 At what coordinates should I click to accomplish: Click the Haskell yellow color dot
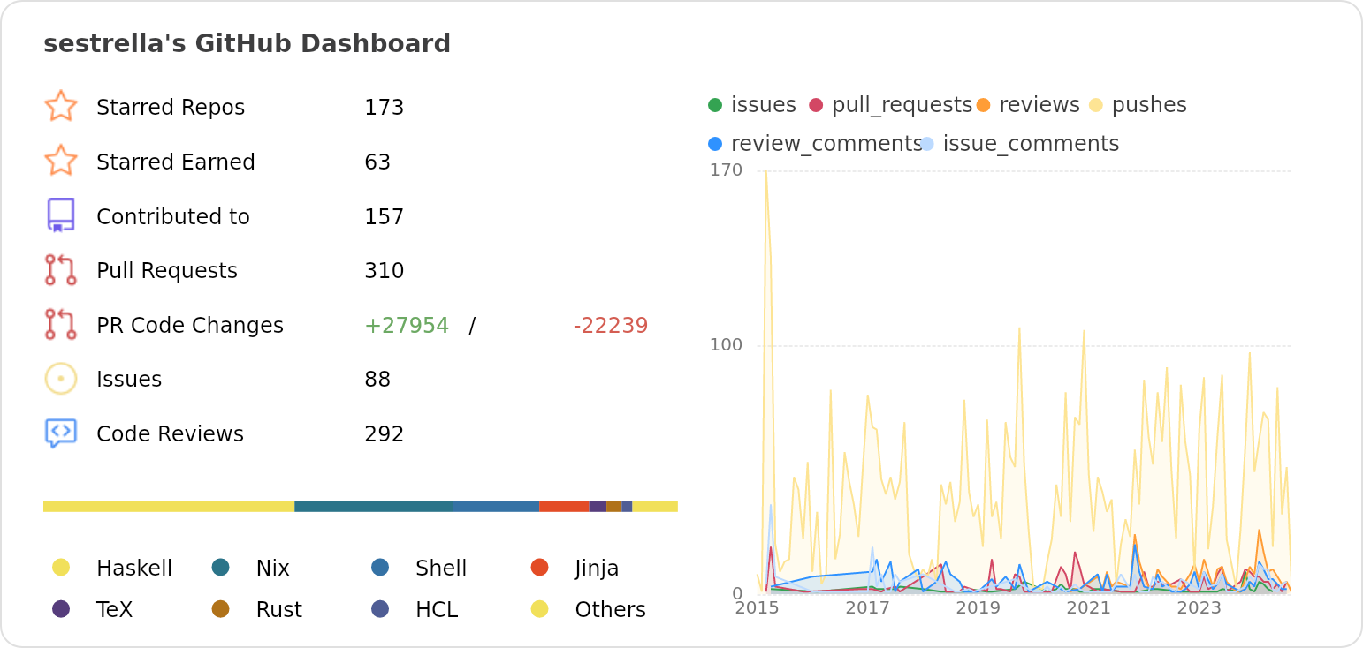[x=61, y=568]
